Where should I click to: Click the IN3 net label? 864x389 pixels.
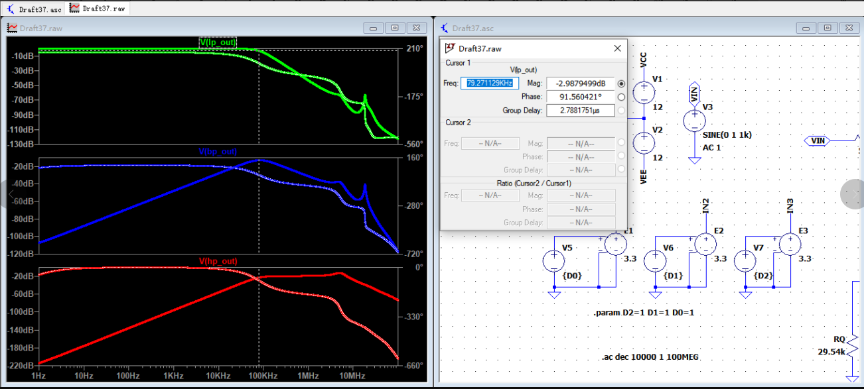[x=790, y=206]
